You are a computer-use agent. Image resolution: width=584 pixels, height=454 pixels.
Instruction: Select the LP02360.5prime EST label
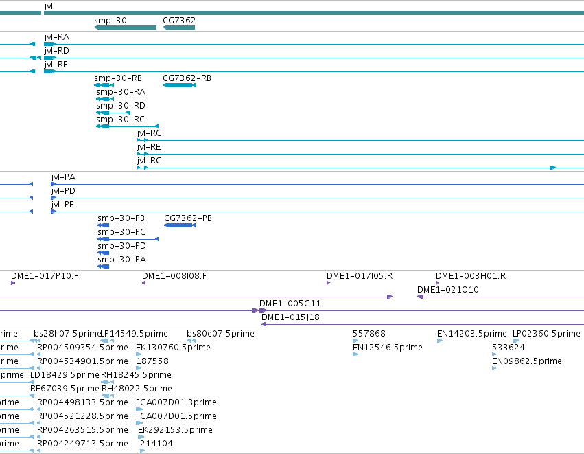click(x=546, y=334)
